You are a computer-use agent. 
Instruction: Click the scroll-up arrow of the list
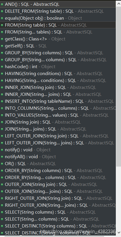tap(118, 4)
